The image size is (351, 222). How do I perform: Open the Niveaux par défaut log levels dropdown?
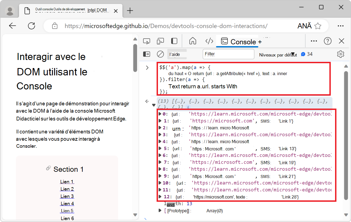278,55
